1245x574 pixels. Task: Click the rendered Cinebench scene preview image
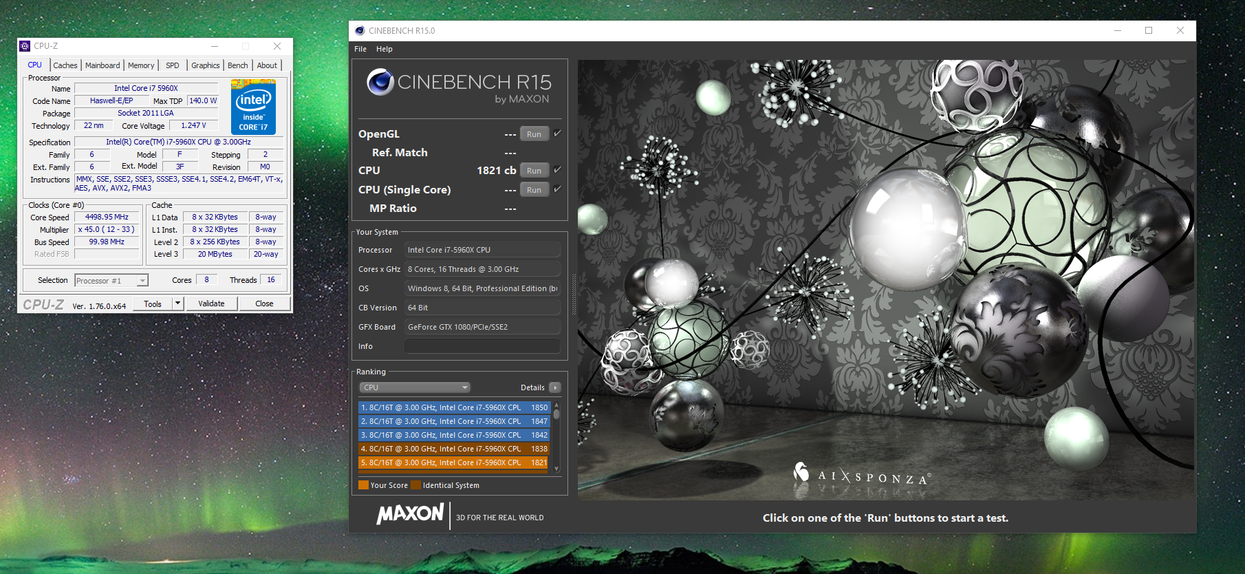click(886, 279)
